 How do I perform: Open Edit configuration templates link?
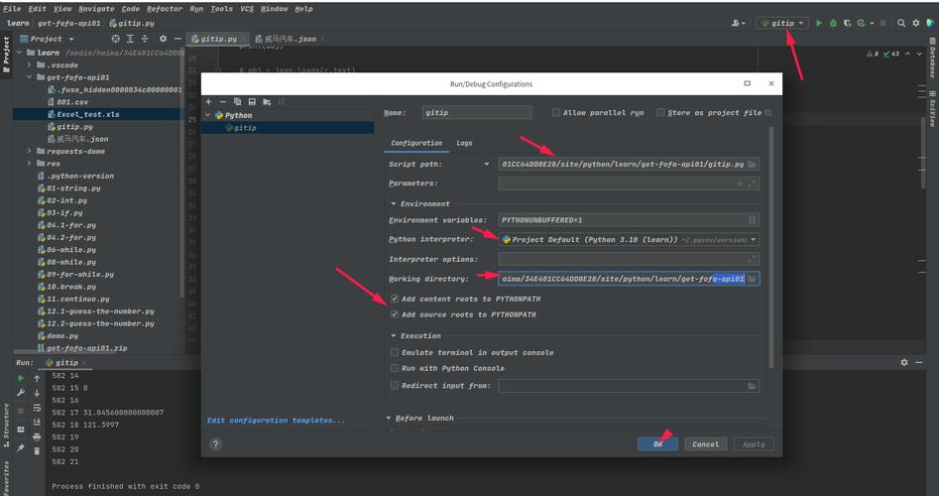(276, 421)
